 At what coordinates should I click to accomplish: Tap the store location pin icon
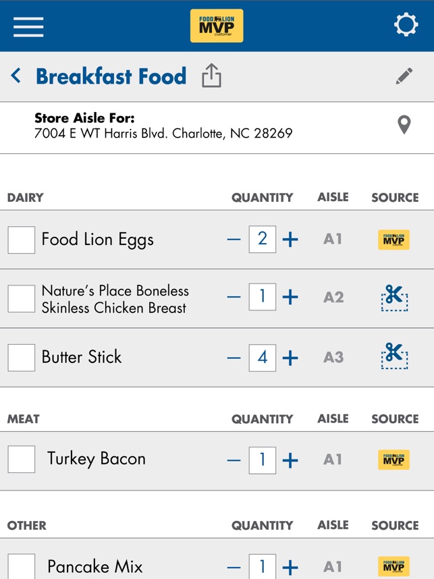[404, 125]
